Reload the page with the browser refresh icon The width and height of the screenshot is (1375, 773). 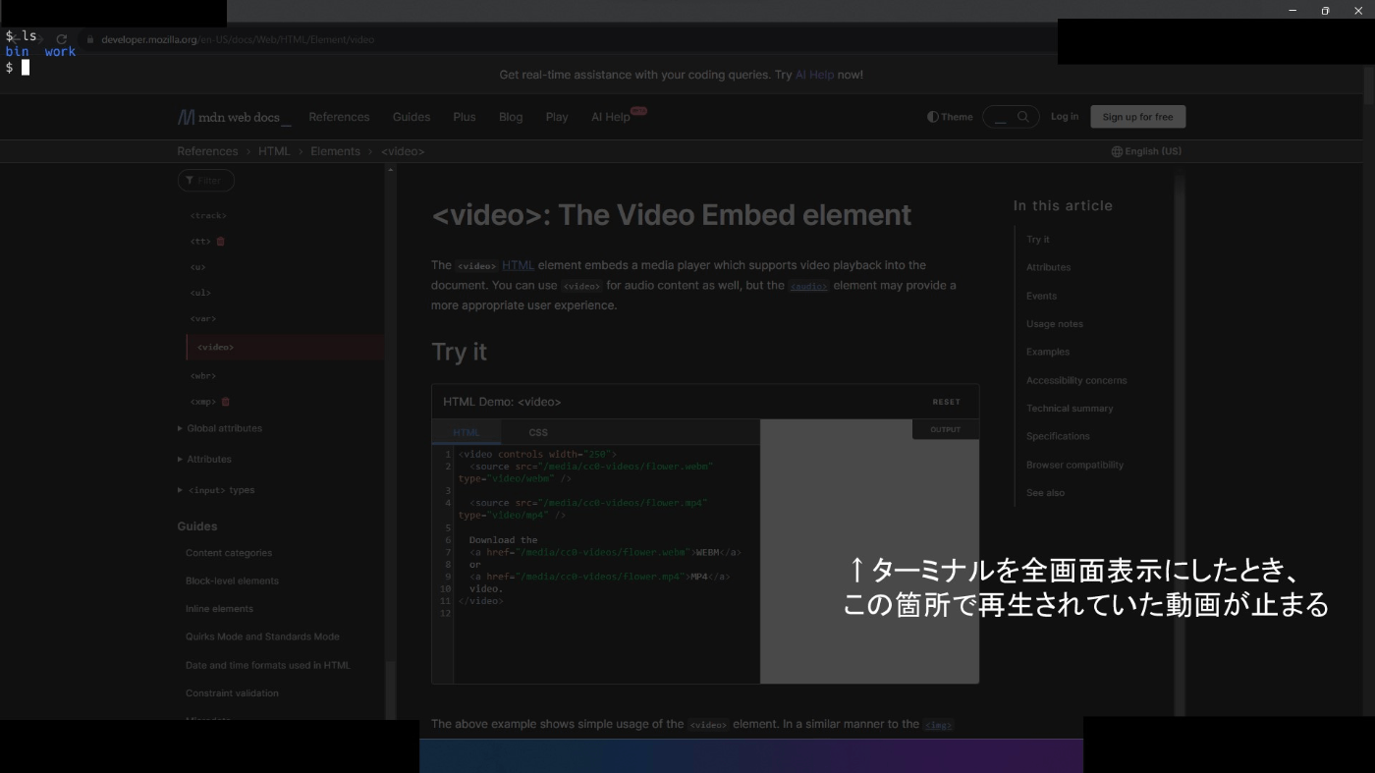click(61, 39)
